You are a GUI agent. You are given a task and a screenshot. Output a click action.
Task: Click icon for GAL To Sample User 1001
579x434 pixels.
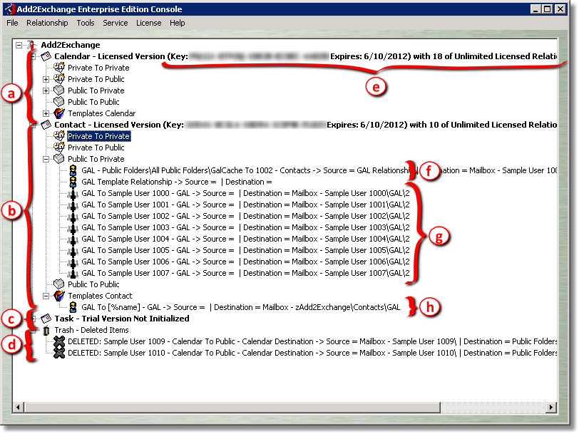[x=73, y=205]
